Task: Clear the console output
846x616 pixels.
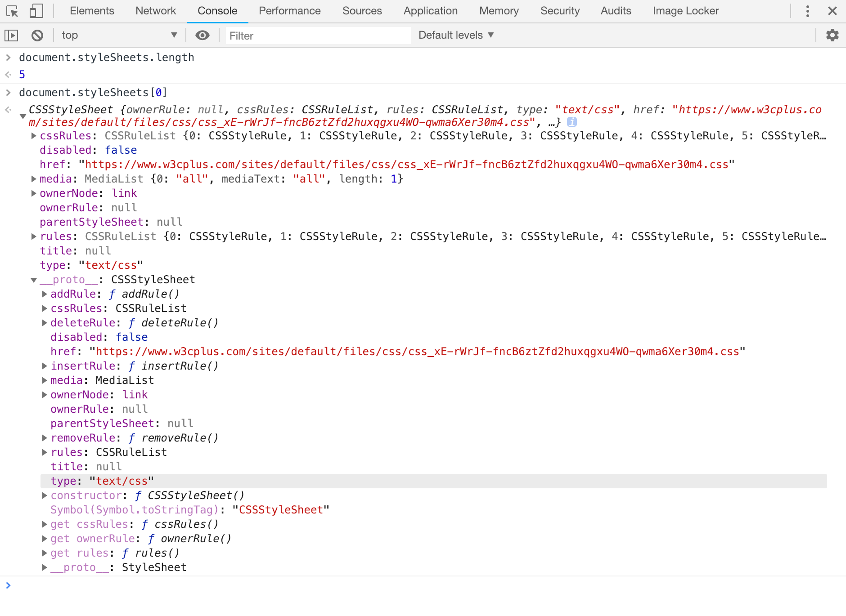Action: click(x=37, y=35)
